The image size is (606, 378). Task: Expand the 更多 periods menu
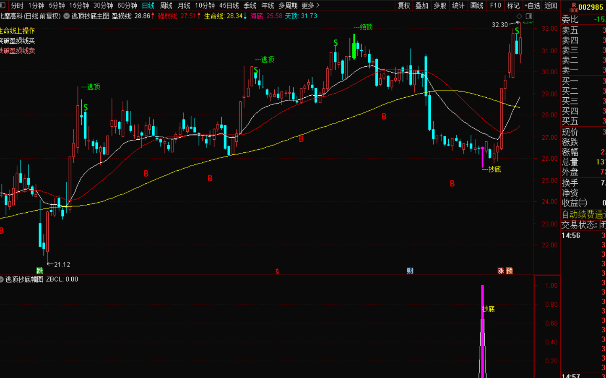pyautogui.click(x=310, y=5)
